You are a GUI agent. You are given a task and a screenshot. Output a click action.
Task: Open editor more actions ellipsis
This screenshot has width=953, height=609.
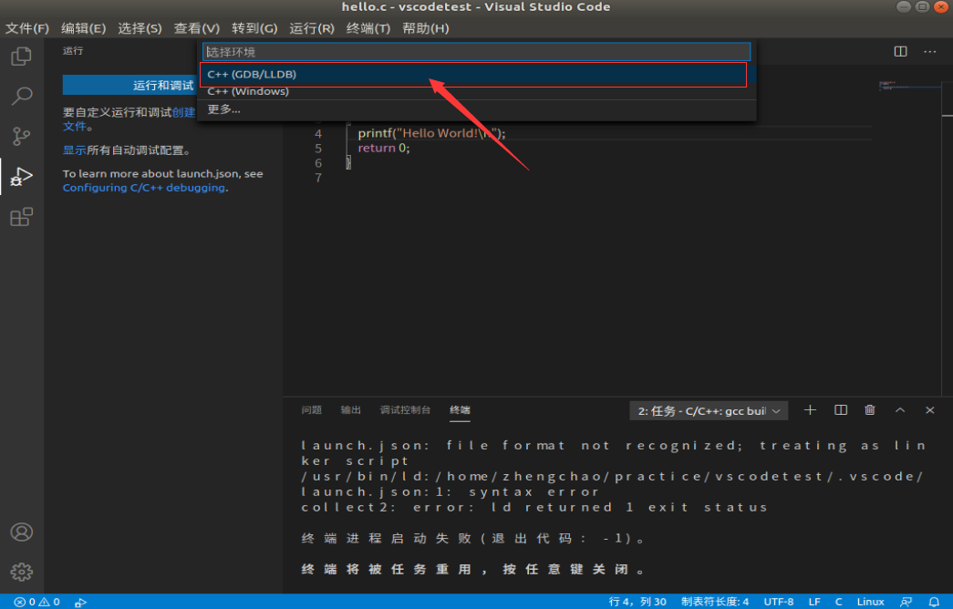coord(930,52)
